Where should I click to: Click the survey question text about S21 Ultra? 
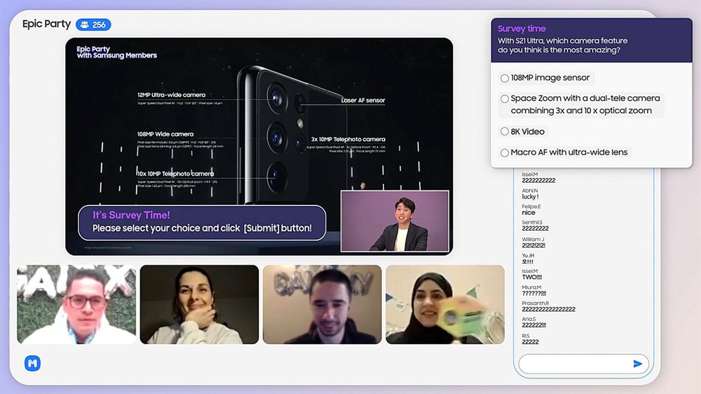tap(562, 45)
